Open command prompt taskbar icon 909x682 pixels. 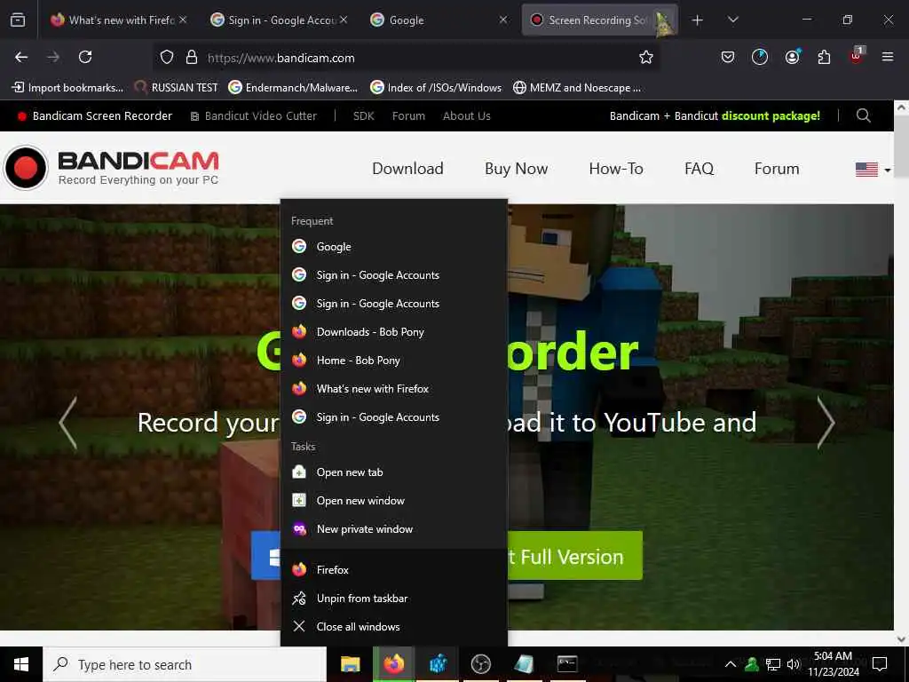click(567, 664)
